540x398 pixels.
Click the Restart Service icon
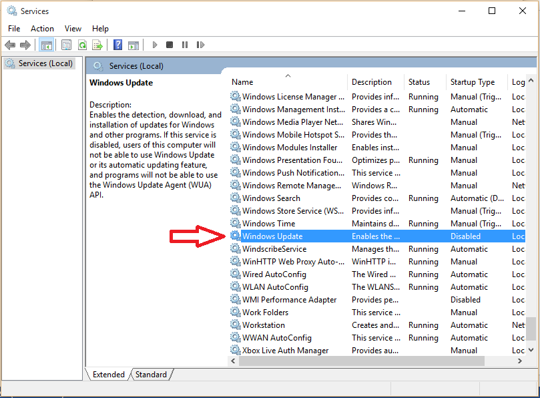point(200,45)
